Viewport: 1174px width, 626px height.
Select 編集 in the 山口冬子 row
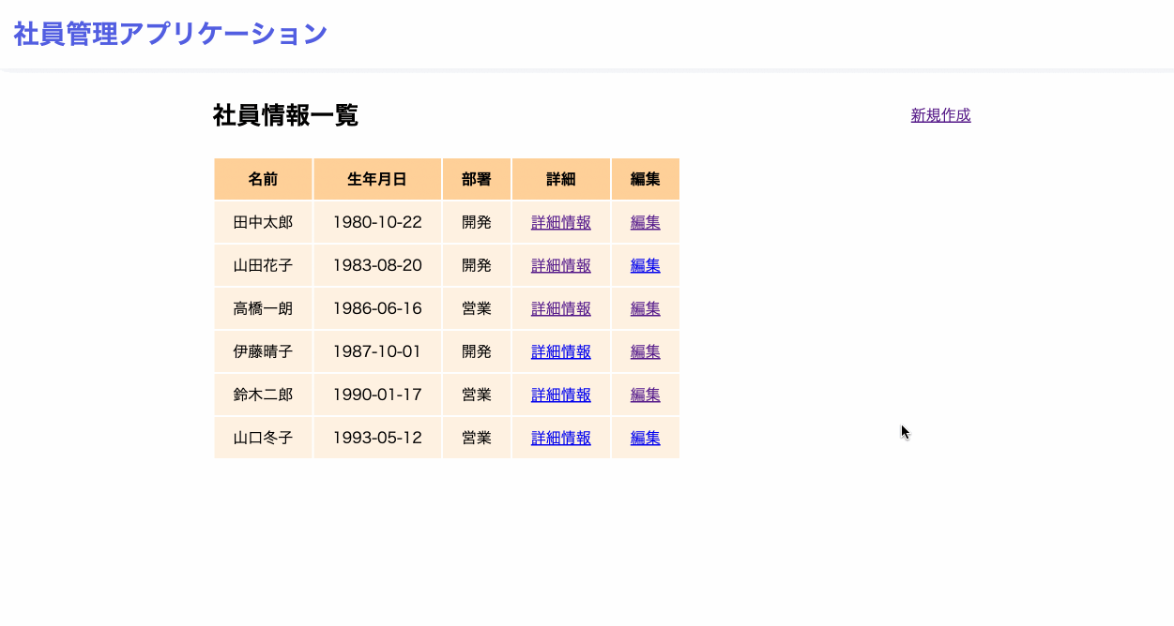pos(645,438)
